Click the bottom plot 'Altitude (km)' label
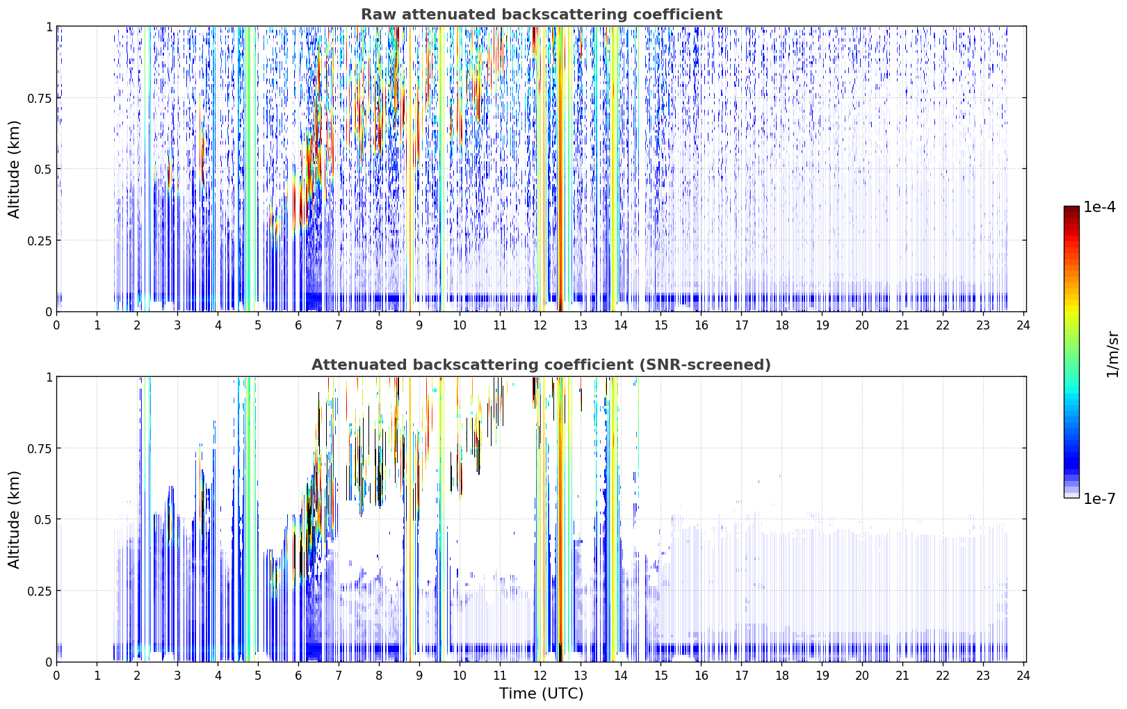The width and height of the screenshot is (1127, 709). (x=15, y=519)
